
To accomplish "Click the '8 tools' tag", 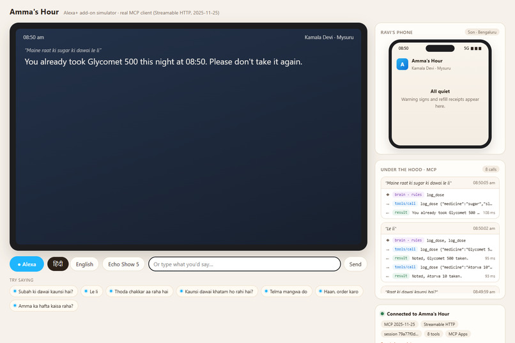I will pyautogui.click(x=433, y=334).
